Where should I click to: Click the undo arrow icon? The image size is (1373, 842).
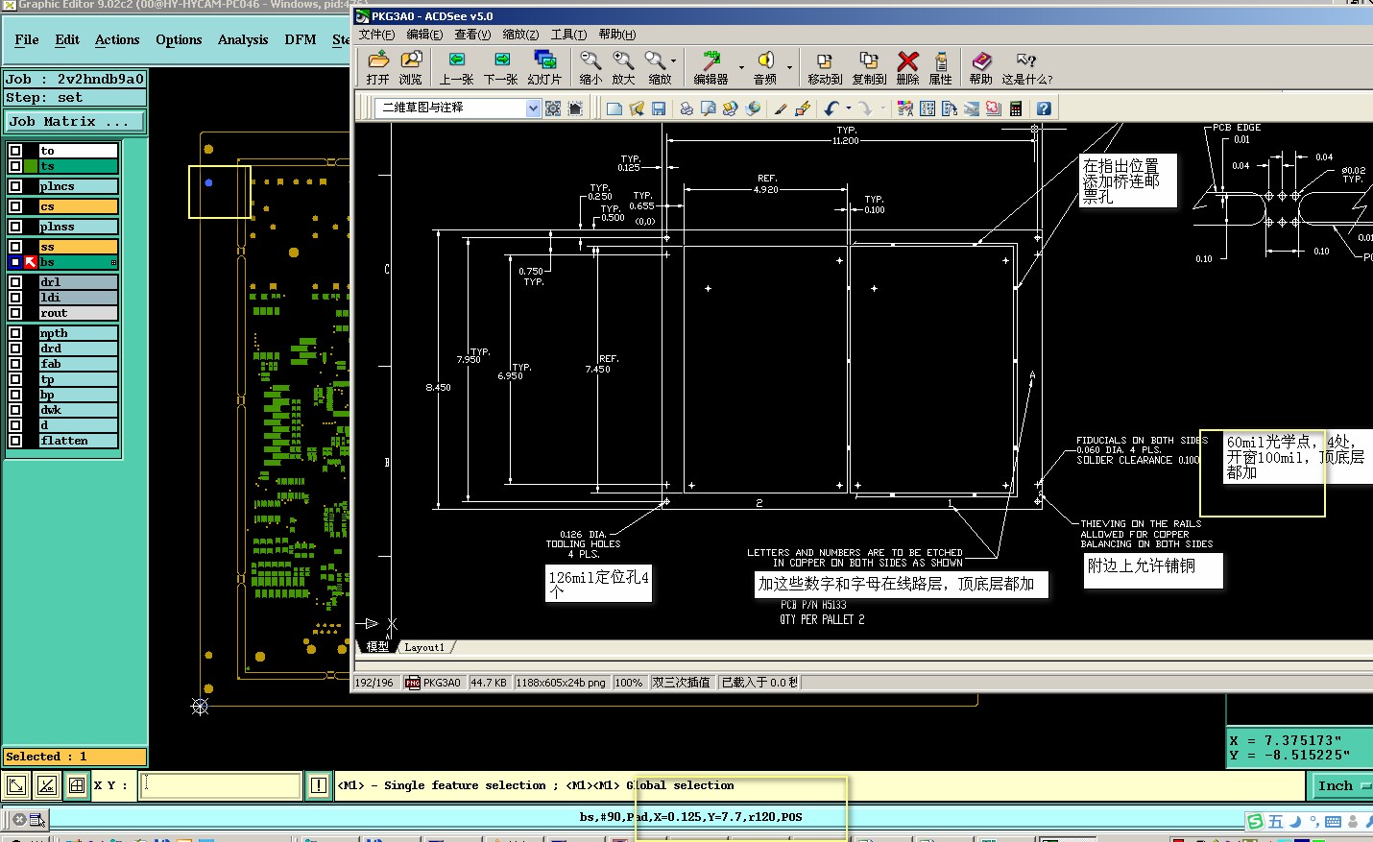coord(831,108)
